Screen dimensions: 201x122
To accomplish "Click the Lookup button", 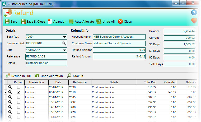I will [75, 76].
